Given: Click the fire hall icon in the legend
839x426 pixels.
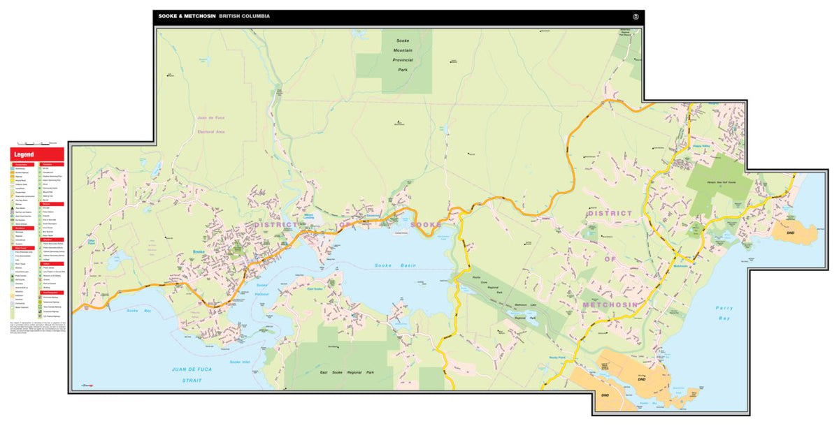Looking at the screenshot, I should (x=41, y=207).
